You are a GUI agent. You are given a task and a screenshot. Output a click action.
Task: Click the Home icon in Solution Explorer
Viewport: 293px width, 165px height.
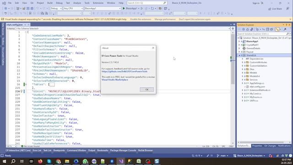click(248, 29)
